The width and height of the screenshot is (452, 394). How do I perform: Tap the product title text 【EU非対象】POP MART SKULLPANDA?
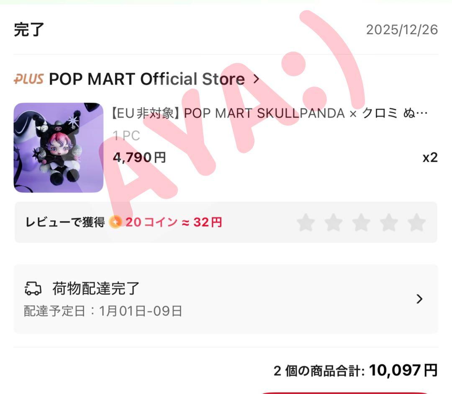pos(270,113)
